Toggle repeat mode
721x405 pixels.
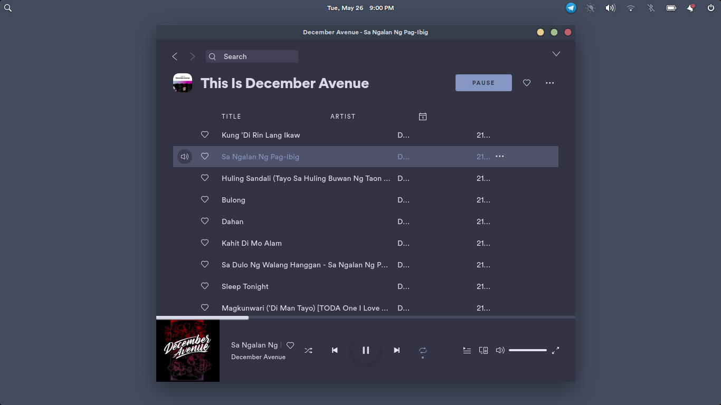[423, 350]
